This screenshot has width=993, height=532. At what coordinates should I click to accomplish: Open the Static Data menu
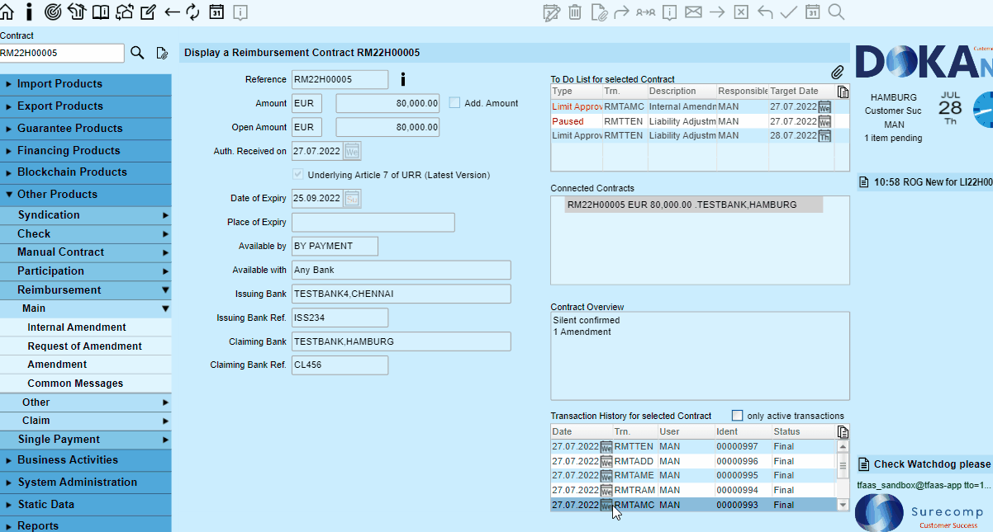pos(86,505)
